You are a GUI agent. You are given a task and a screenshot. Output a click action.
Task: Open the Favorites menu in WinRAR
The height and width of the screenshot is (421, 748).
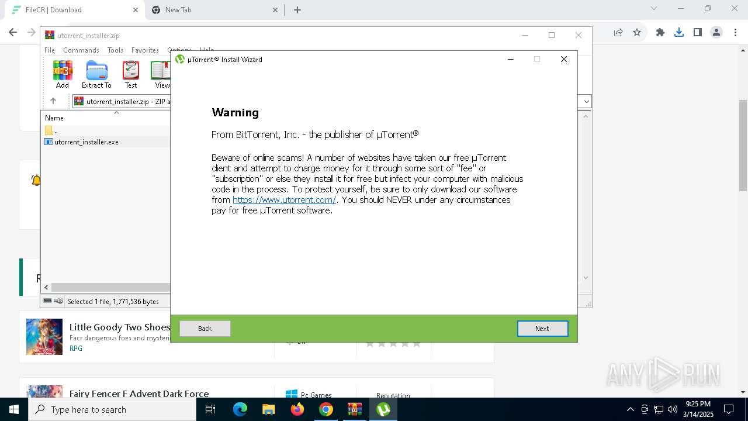pos(145,50)
